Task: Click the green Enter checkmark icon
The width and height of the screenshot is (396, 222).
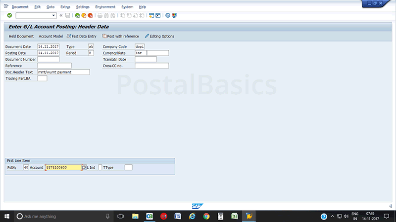Action: [9, 15]
